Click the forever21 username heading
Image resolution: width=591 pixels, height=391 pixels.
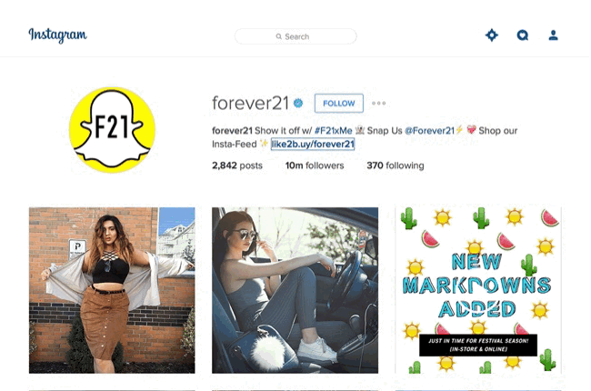click(x=250, y=104)
